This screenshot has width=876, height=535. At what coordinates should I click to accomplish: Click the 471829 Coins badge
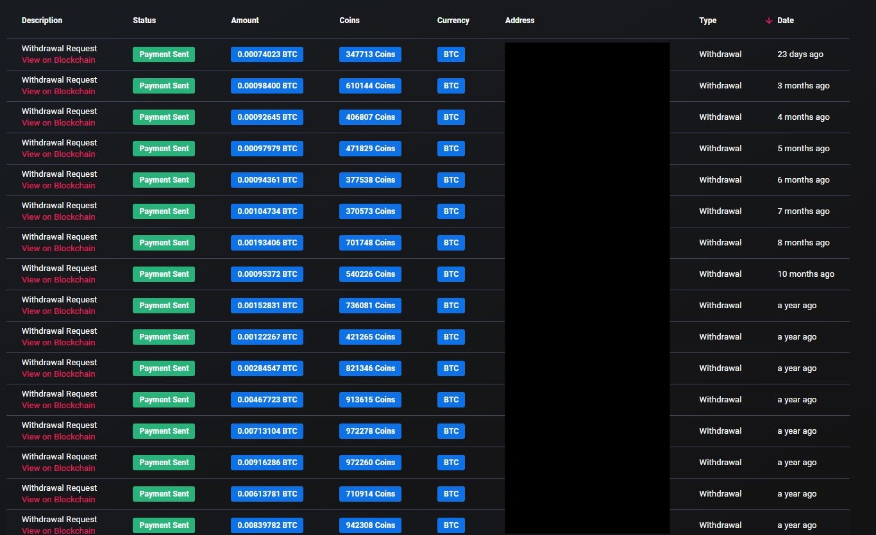370,149
